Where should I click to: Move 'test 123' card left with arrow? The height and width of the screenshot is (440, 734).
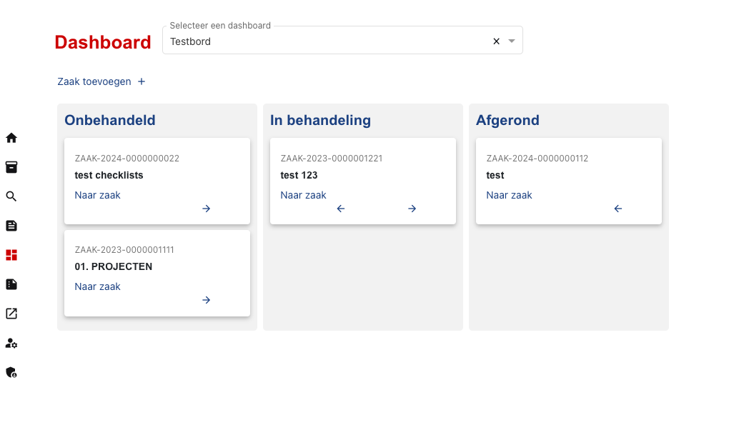[x=341, y=209]
